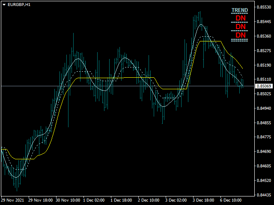Select the second red DN trend signal
The image size is (274, 205).
pyautogui.click(x=241, y=26)
